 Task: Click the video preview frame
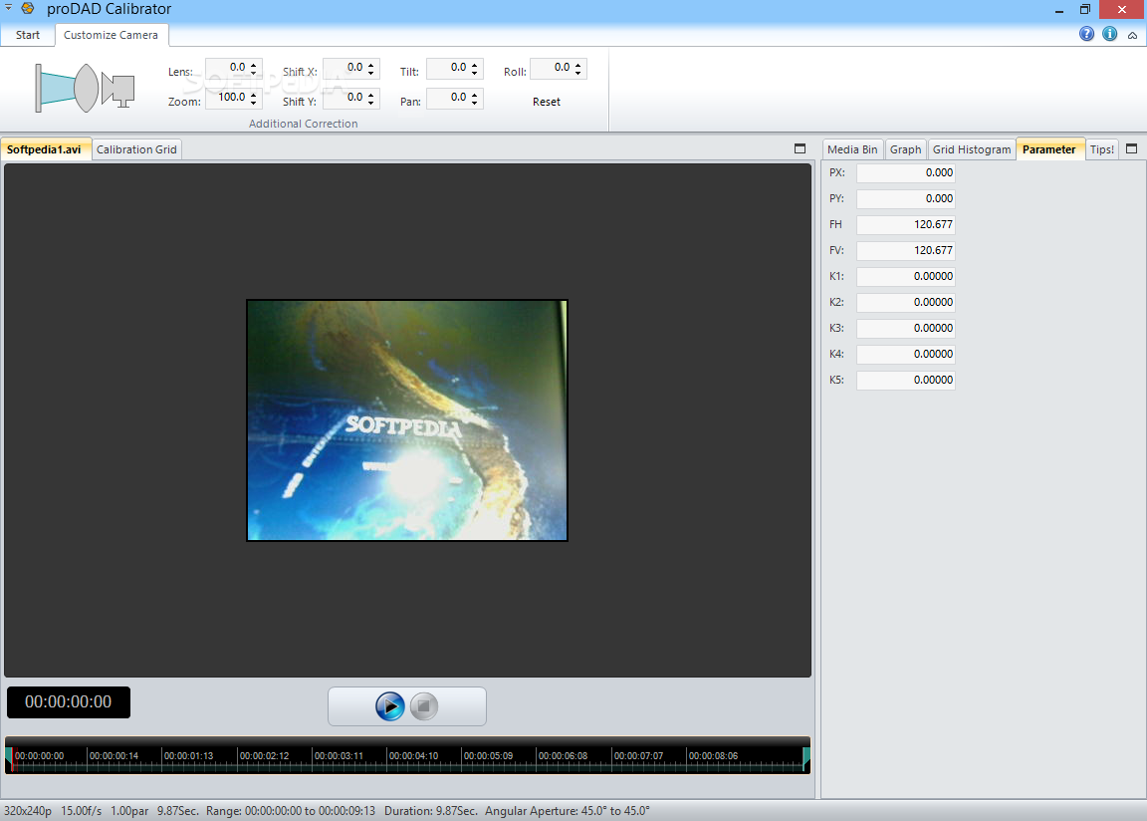tap(406, 420)
